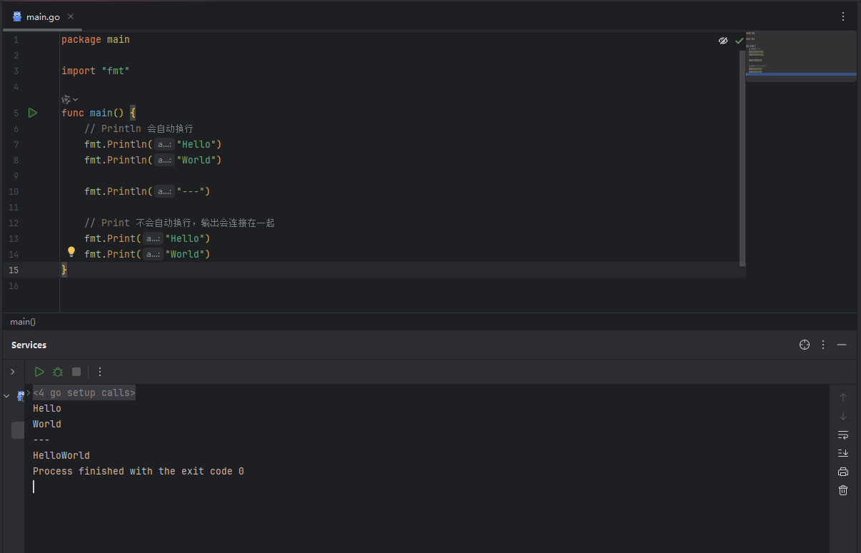Click the down arrow in console sidebar
Viewport: 861px width, 553px height.
click(x=843, y=416)
